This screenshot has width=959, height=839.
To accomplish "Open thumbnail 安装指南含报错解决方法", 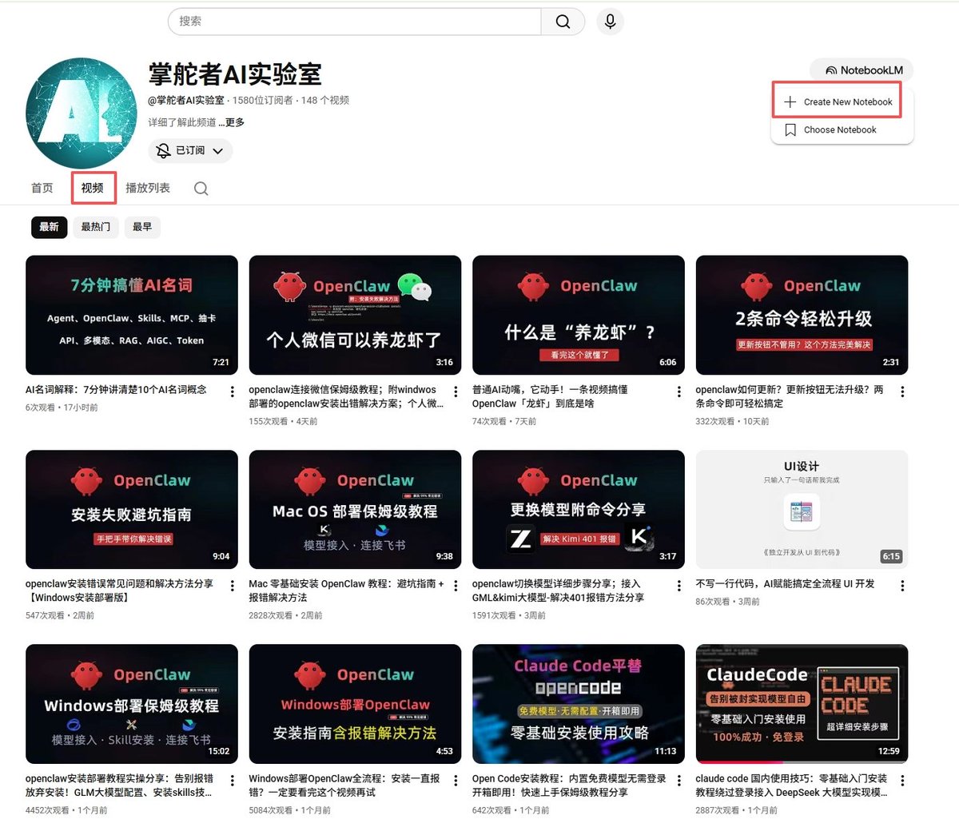I will pos(355,704).
